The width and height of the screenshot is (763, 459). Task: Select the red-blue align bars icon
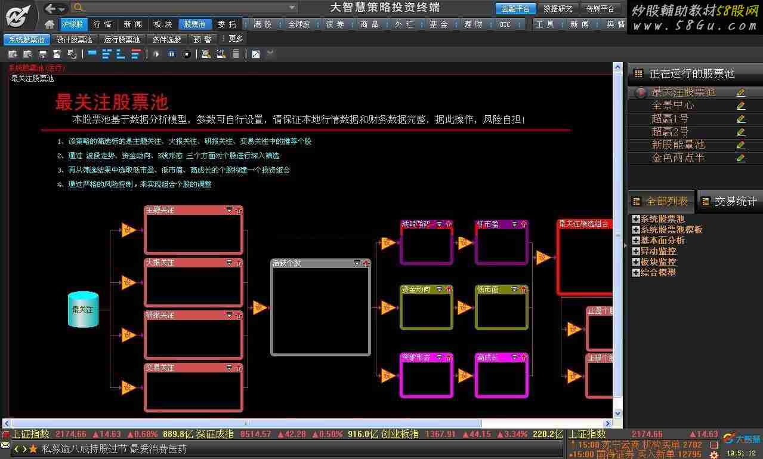[x=136, y=54]
